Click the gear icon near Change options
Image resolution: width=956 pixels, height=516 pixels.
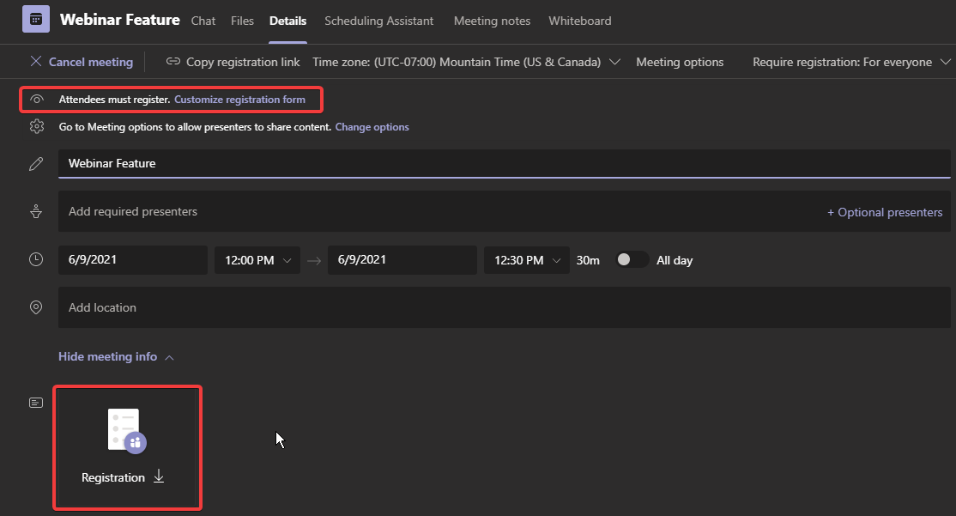pyautogui.click(x=35, y=126)
